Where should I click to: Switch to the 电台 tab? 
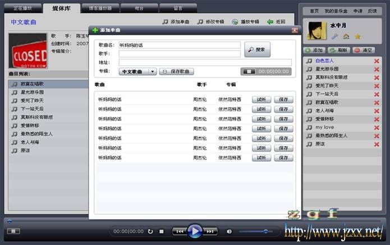[x=139, y=8]
